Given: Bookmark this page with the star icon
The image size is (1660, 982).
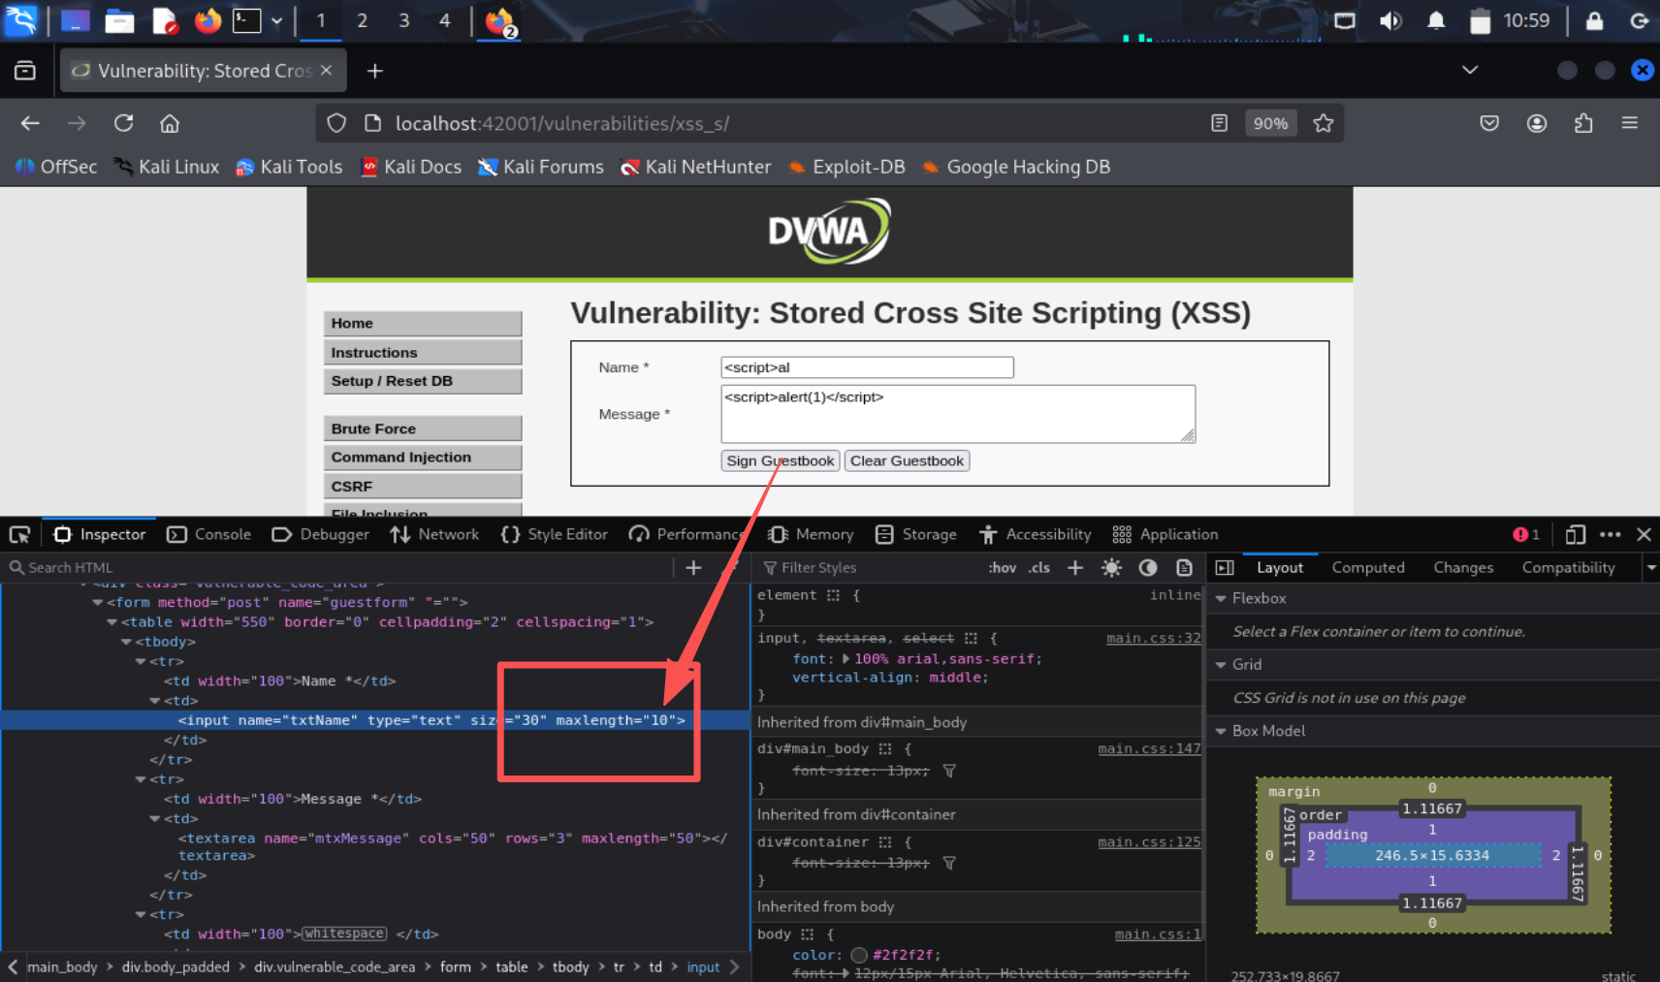Looking at the screenshot, I should (x=1324, y=123).
